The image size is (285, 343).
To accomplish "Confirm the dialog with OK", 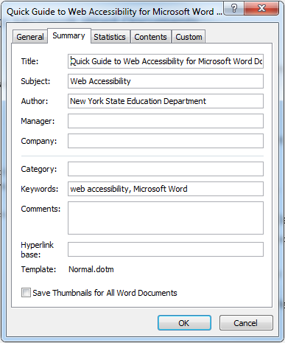I will tap(184, 323).
